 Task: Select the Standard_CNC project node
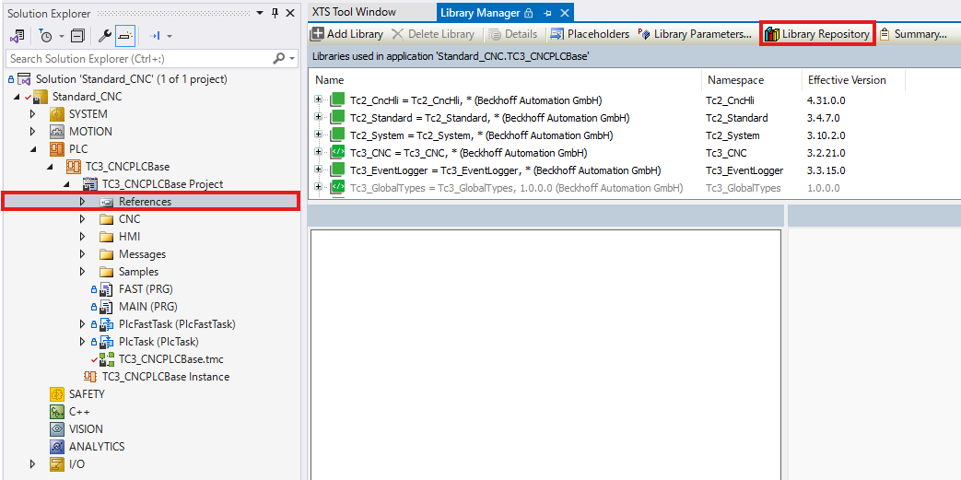(x=87, y=97)
